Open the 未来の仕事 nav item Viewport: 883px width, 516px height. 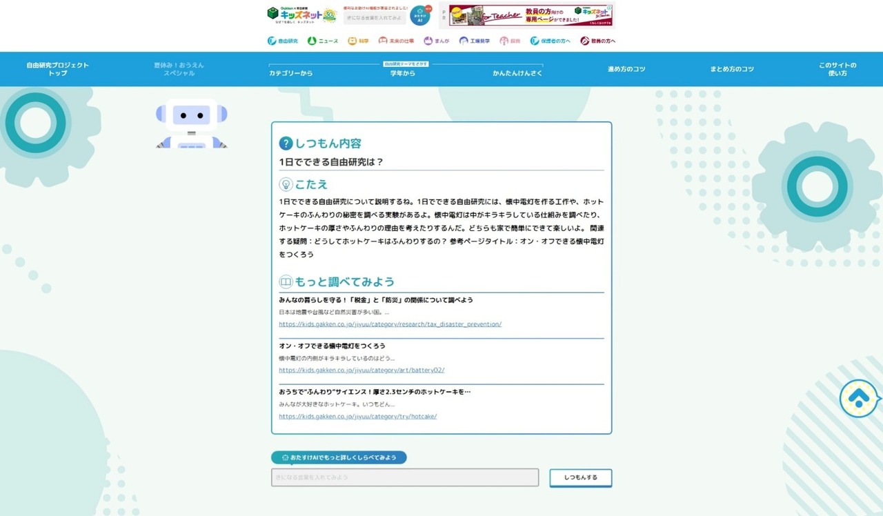[x=397, y=41]
